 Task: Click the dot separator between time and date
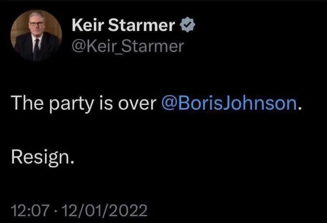click(x=56, y=211)
